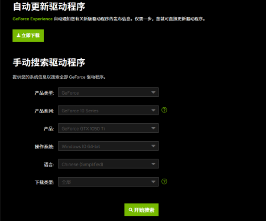Image resolution: width=266 pixels, height=221 pixels.
Task: Open the GeForce GTX 1050 Ti field
Action: tap(104, 128)
